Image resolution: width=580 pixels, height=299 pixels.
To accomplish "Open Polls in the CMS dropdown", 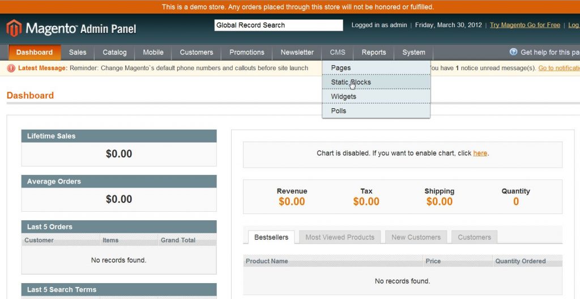I will 338,111.
